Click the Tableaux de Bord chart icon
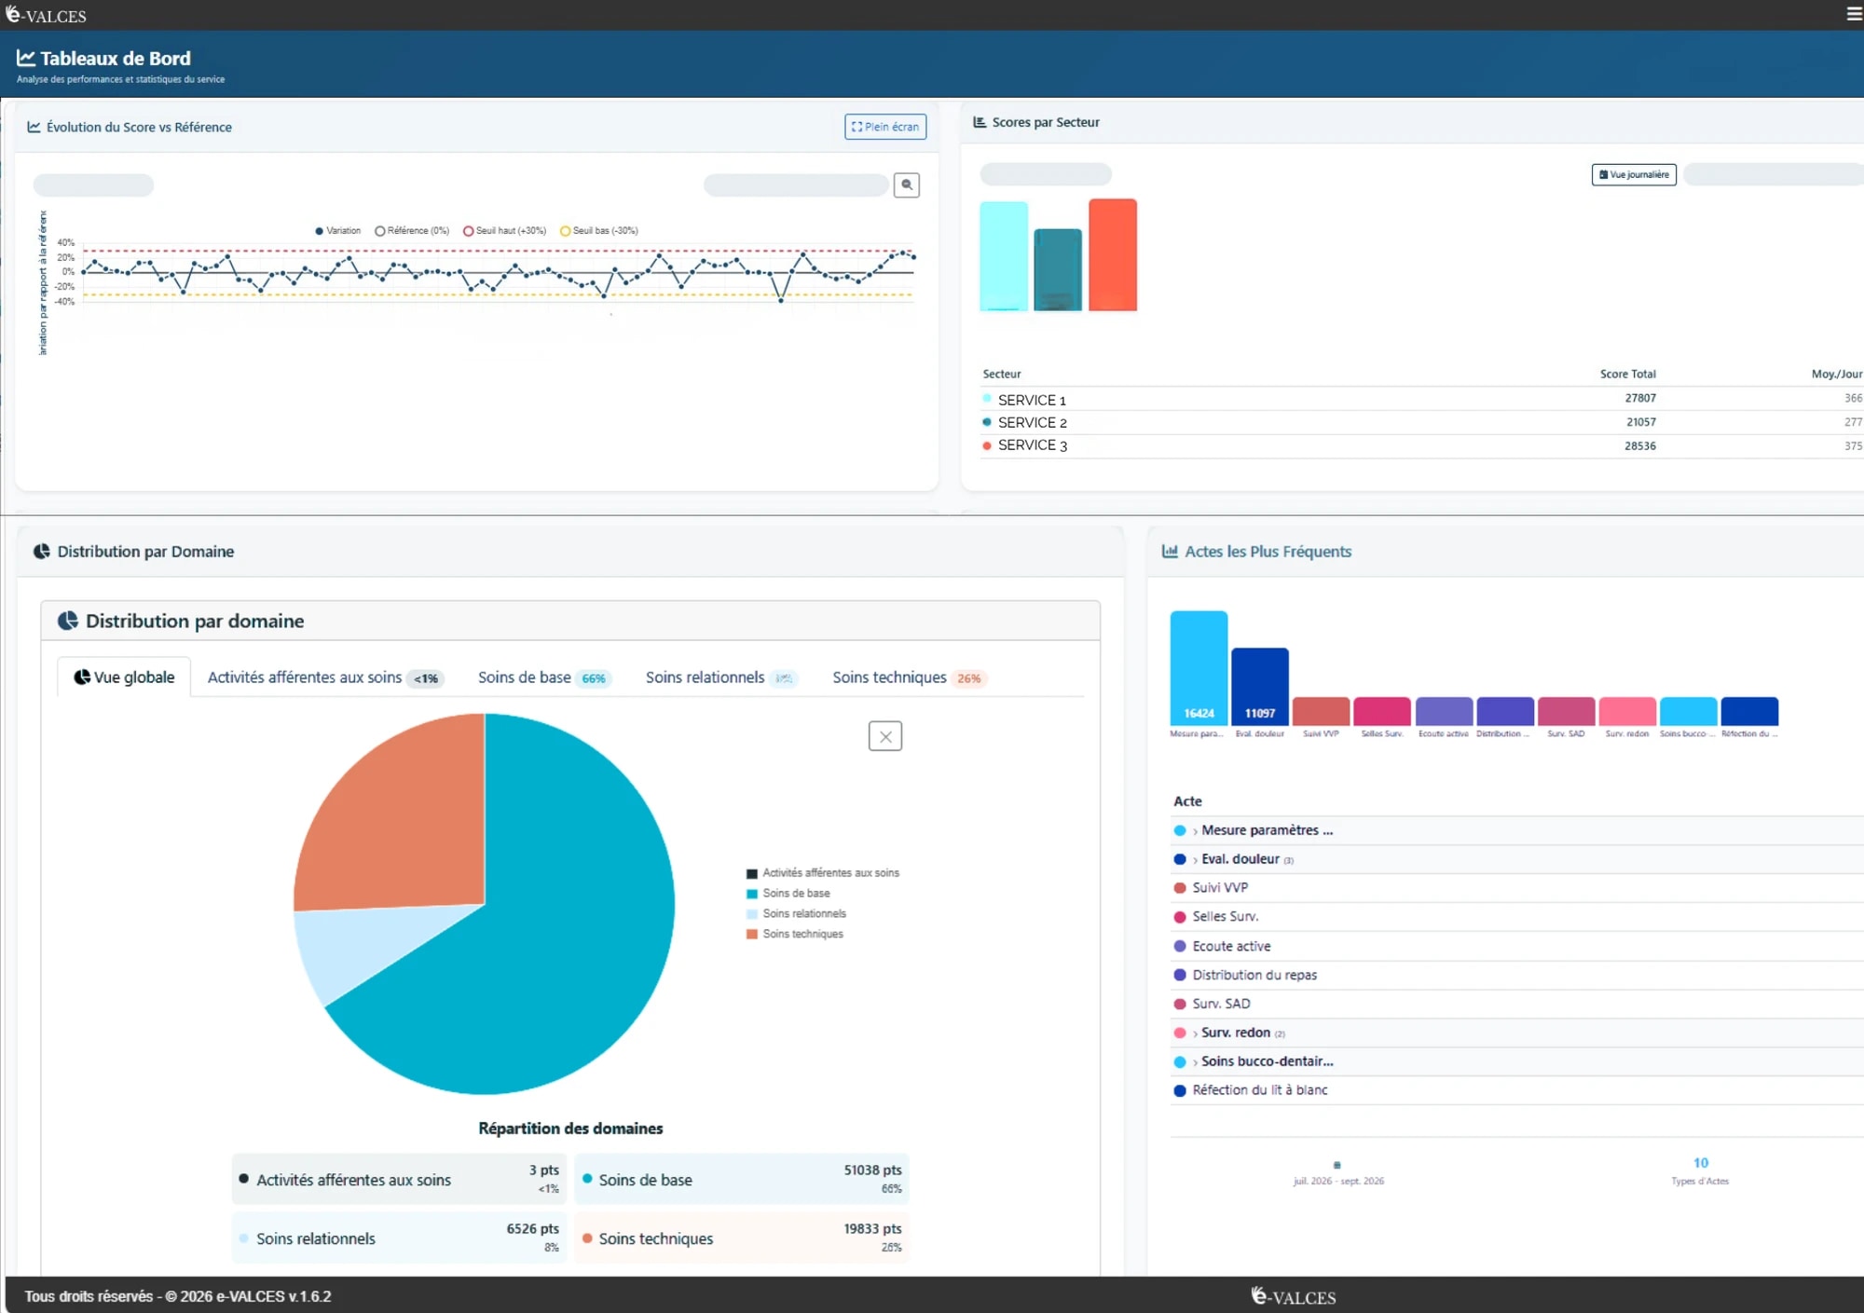Image resolution: width=1864 pixels, height=1313 pixels. 26,58
